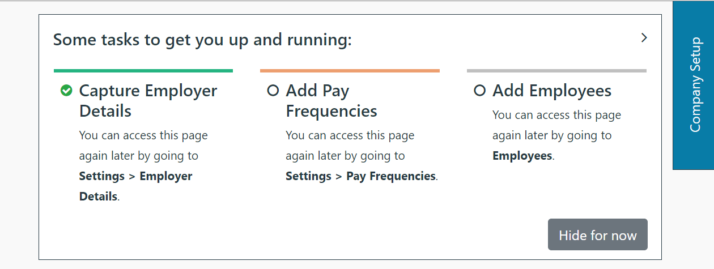Click the bold Employees text in the description
The image size is (714, 269).
[x=522, y=156]
